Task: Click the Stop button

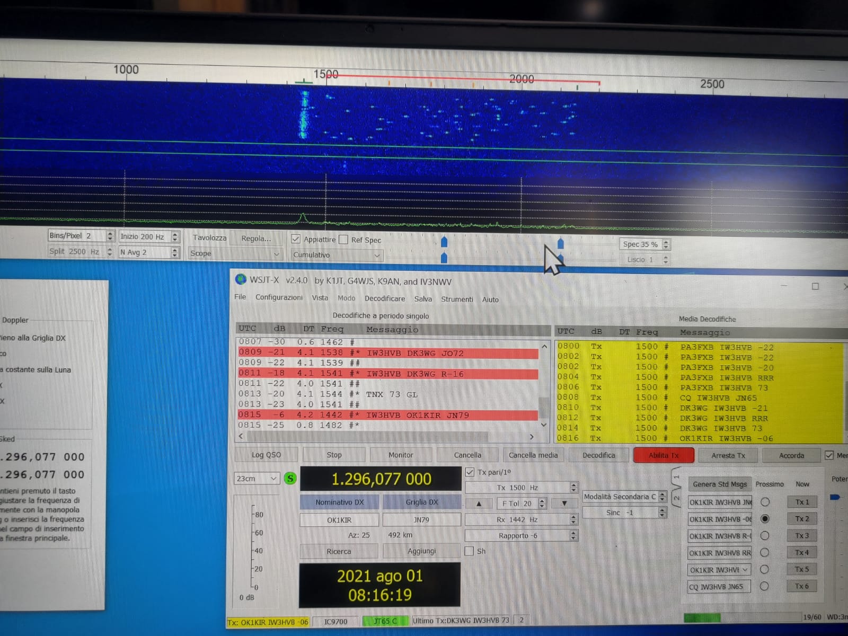Action: 334,455
